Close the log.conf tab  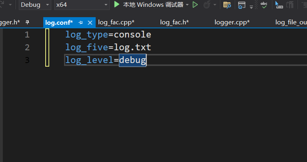[x=90, y=23]
